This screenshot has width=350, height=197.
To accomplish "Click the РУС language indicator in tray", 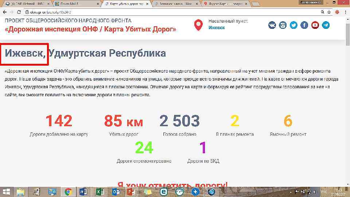I will point(324,192).
